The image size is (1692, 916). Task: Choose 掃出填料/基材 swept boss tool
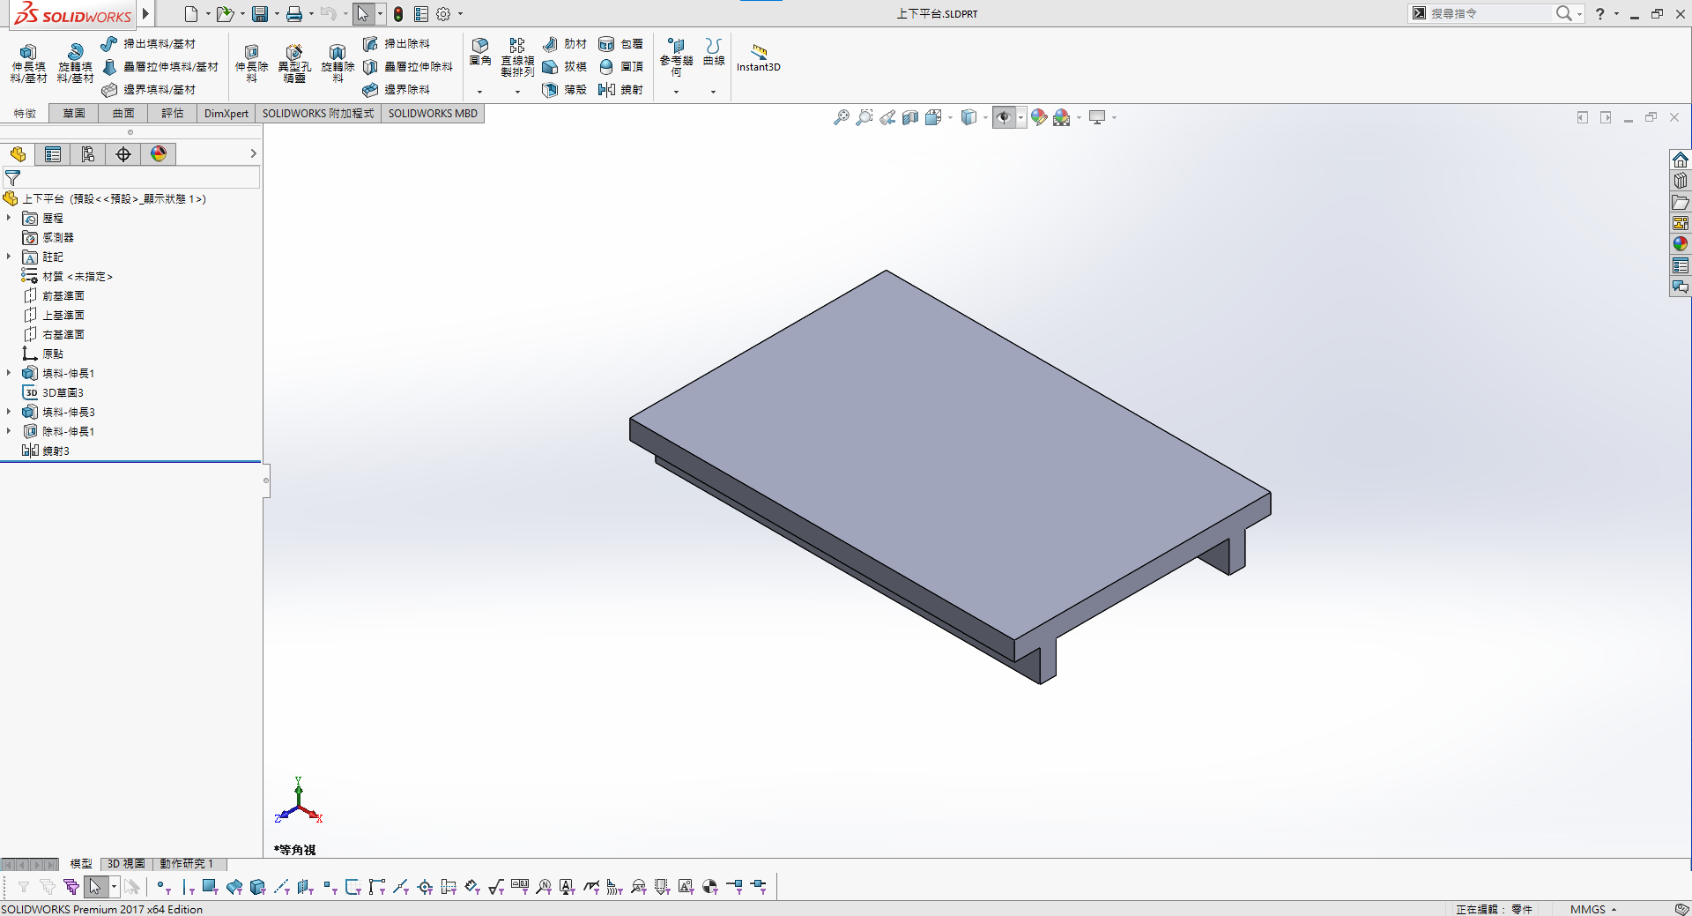tap(148, 44)
